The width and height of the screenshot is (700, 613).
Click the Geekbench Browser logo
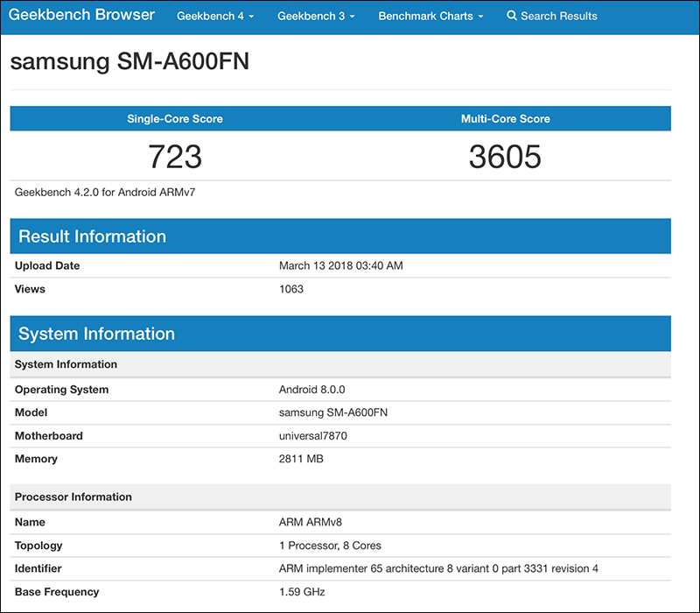tap(81, 15)
